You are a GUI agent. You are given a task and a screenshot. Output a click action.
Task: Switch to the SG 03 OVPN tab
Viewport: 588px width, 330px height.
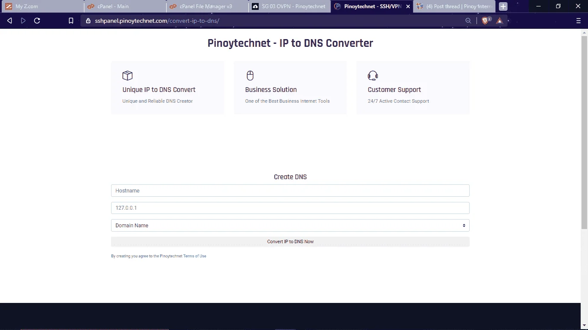pos(290,6)
